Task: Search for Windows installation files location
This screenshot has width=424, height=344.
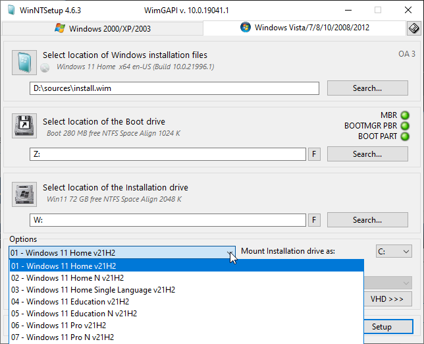Action: (367, 88)
